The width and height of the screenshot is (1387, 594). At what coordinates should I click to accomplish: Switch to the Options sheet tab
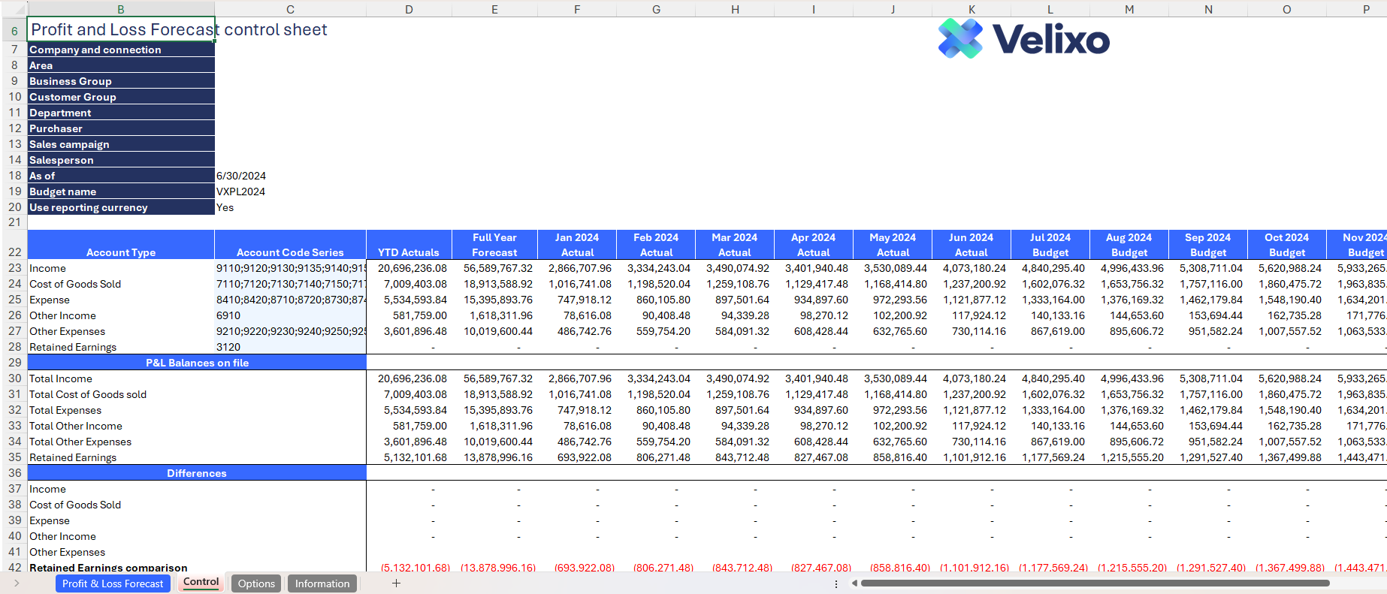pyautogui.click(x=256, y=583)
